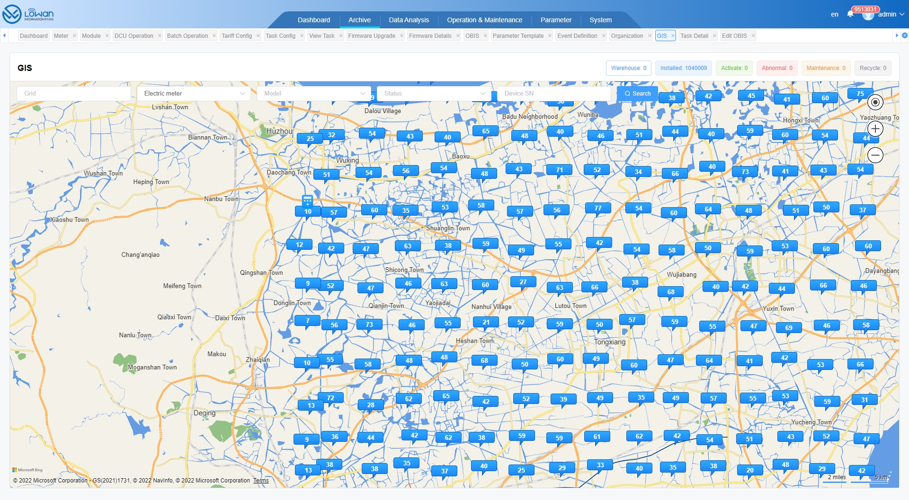Open Operation & Maintenance menu
909x500 pixels.
[x=484, y=20]
